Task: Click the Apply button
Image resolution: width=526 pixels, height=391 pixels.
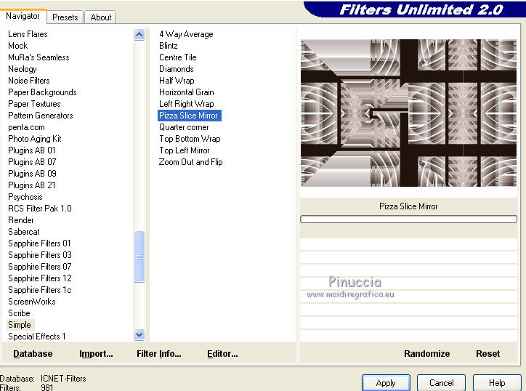Action: tap(386, 383)
